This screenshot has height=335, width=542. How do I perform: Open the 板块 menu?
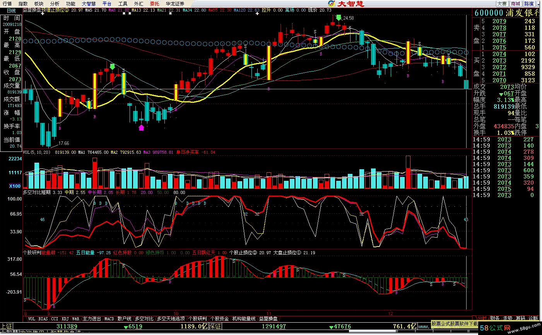tap(39, 3)
